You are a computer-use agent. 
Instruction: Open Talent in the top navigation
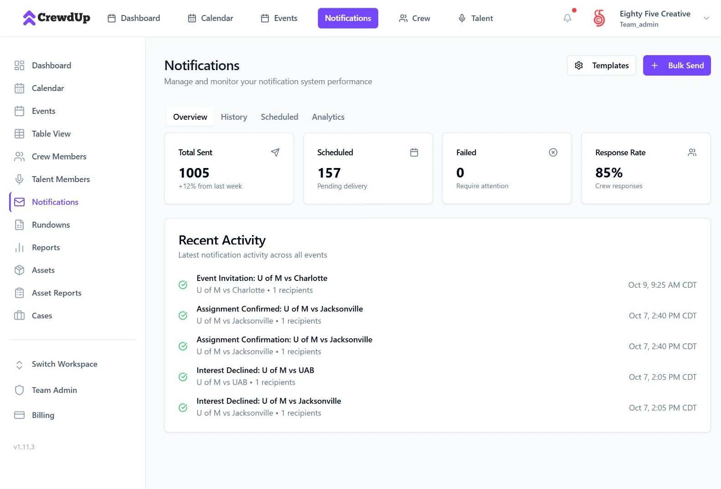point(475,18)
